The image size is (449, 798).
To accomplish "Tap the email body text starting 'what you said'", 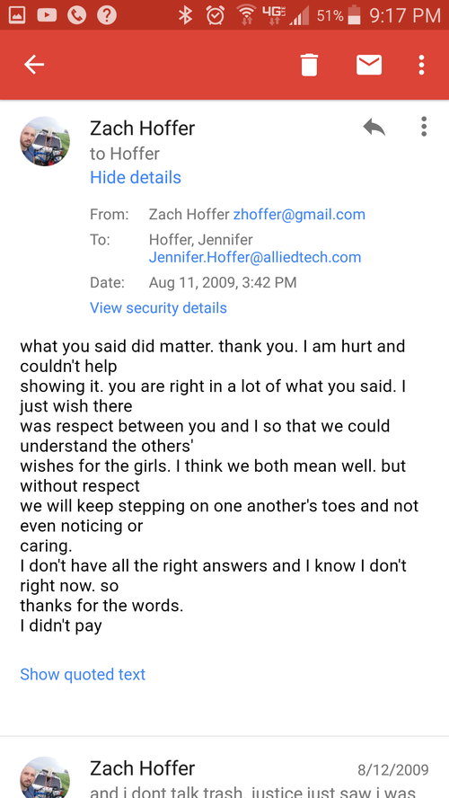I will click(220, 485).
